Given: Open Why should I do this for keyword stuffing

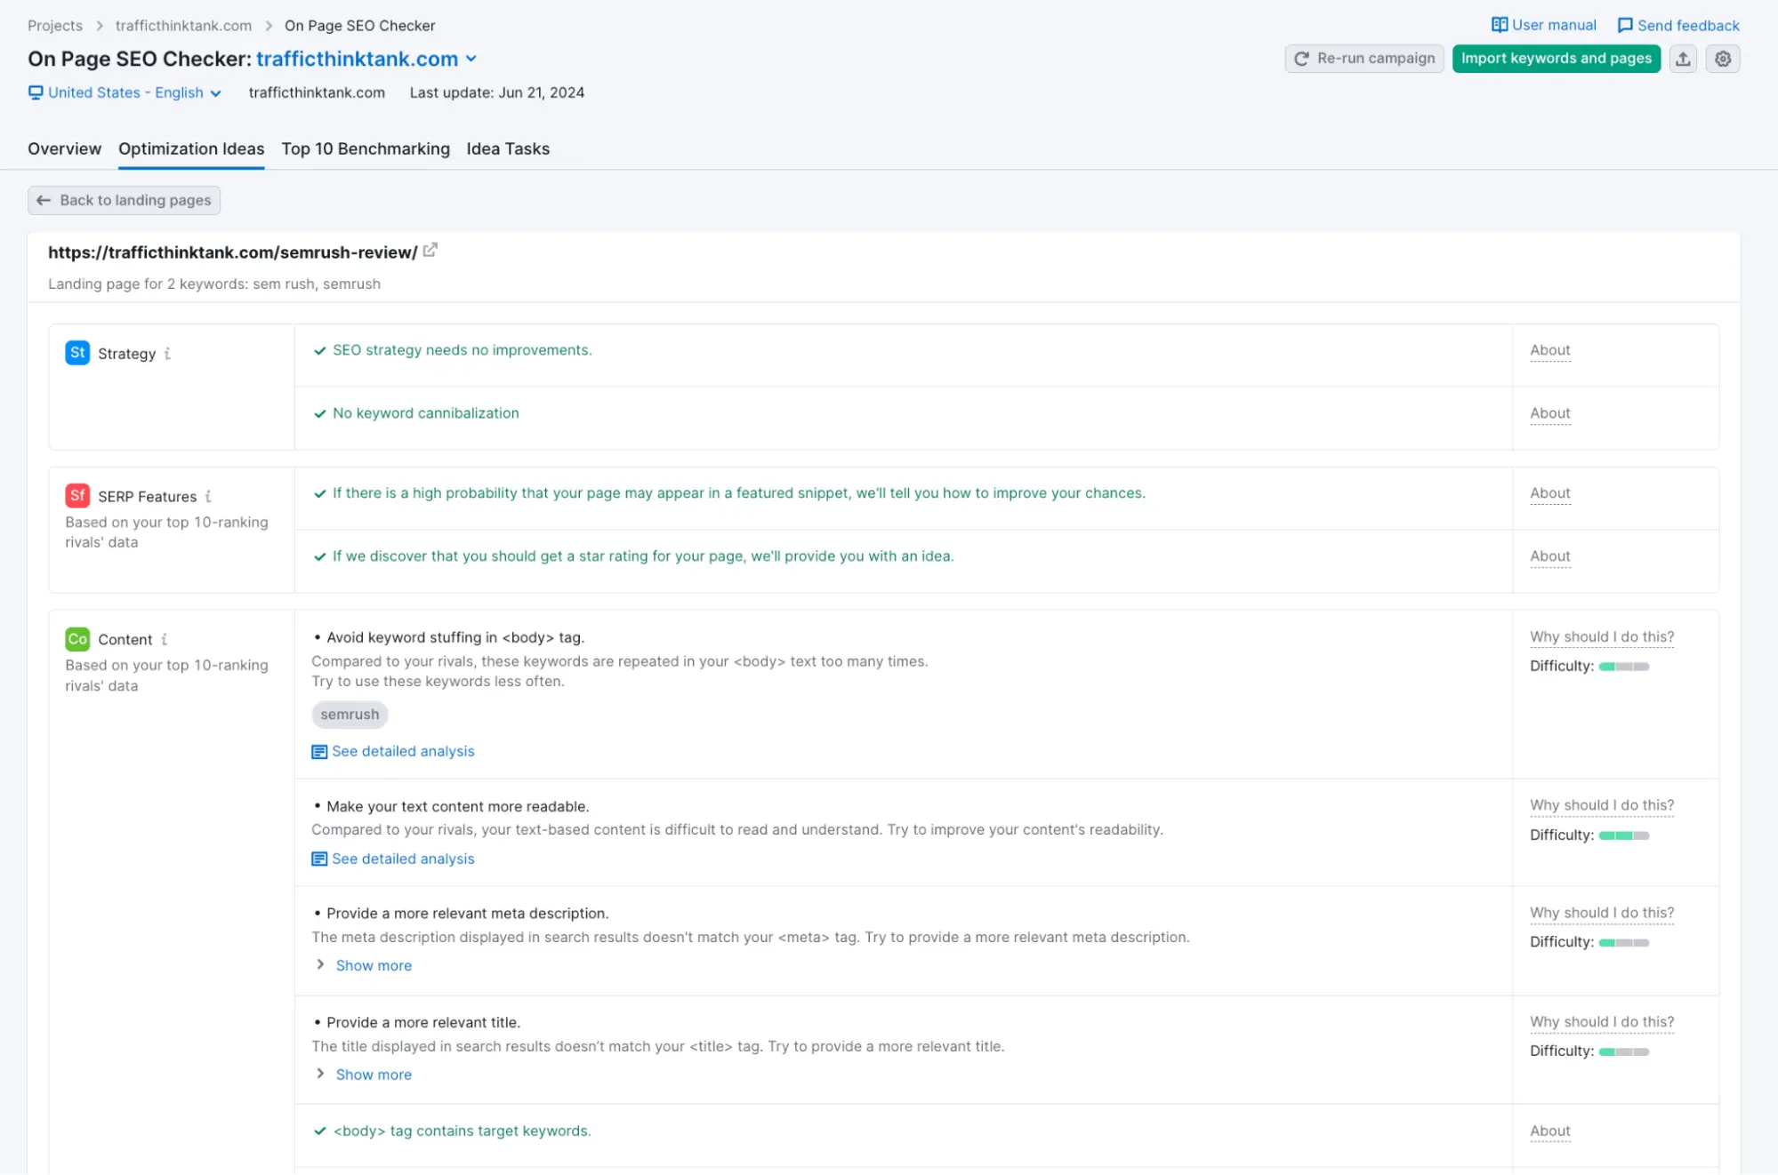Looking at the screenshot, I should click(1601, 636).
